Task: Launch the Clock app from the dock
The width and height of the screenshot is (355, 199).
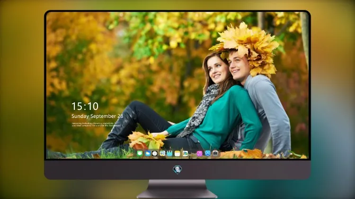Action: tap(155, 154)
